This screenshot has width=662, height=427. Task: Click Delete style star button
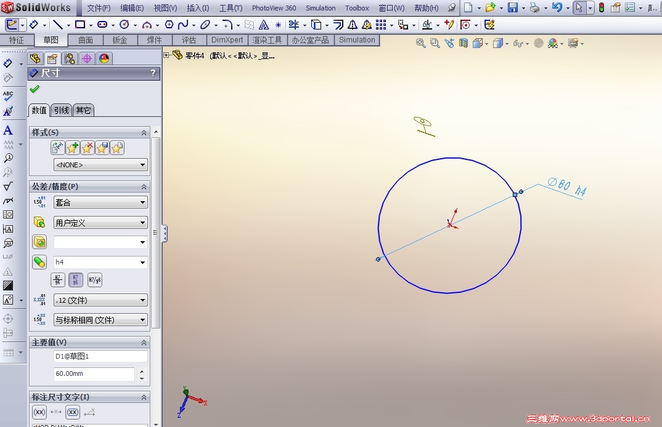click(88, 148)
